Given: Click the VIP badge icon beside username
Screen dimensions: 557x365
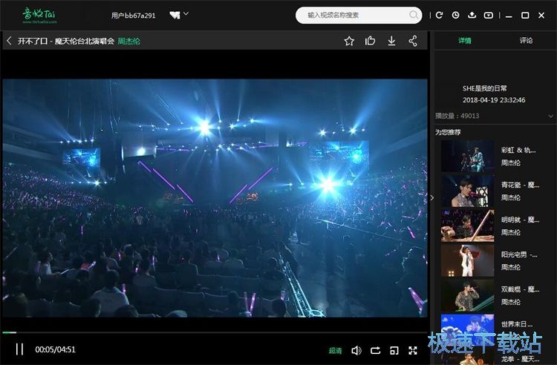Looking at the screenshot, I should click(x=175, y=15).
